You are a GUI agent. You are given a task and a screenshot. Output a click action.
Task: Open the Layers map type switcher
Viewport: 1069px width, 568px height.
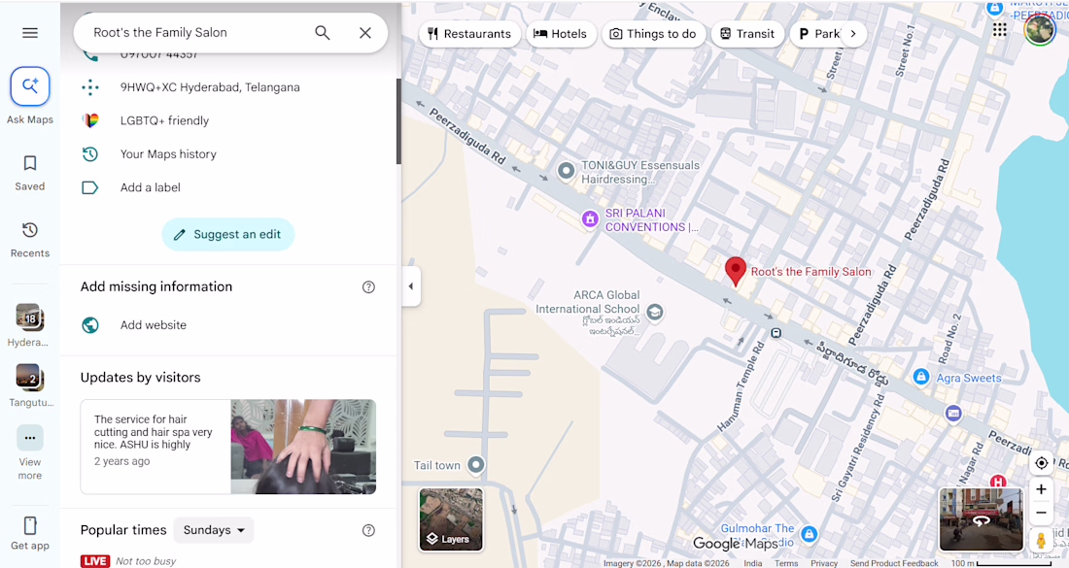click(x=451, y=518)
